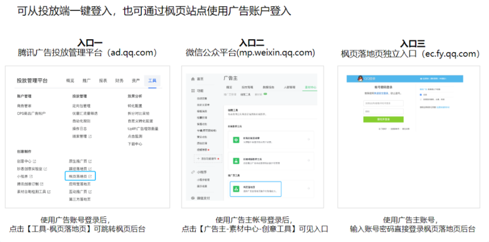Switch to the 报表 tab in 投放管理平台
This screenshot has width=489, height=242.
pyautogui.click(x=103, y=81)
